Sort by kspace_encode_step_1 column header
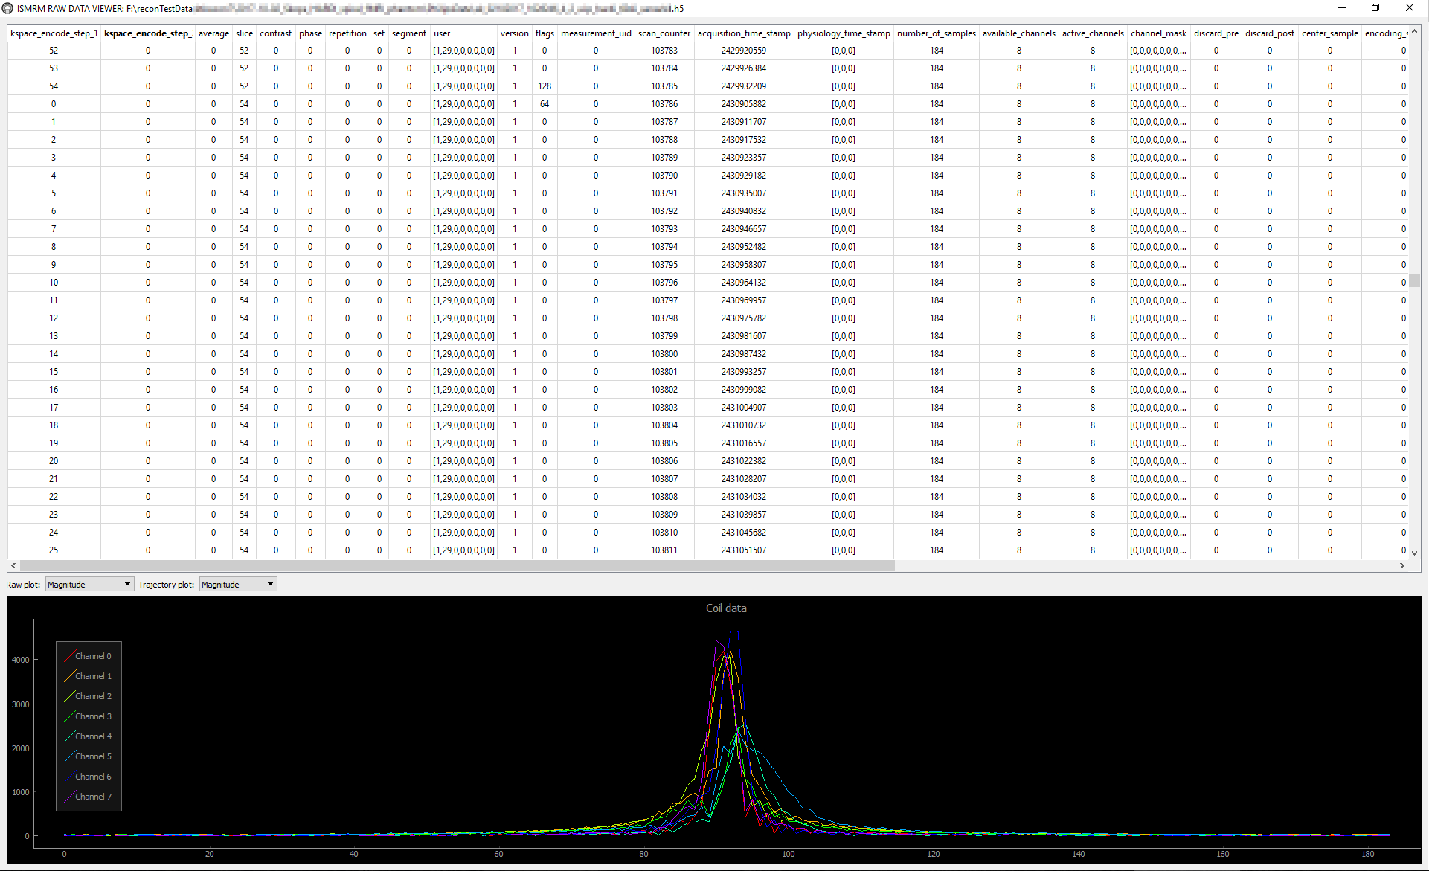 click(54, 33)
